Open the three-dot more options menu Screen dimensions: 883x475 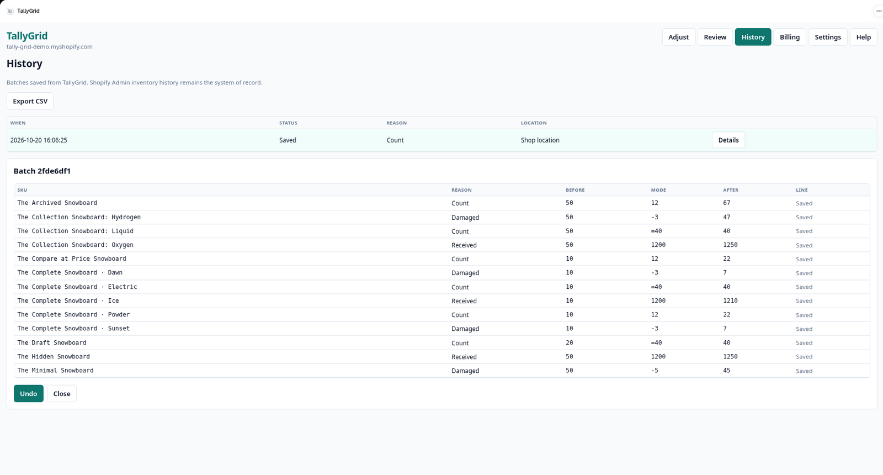879,11
